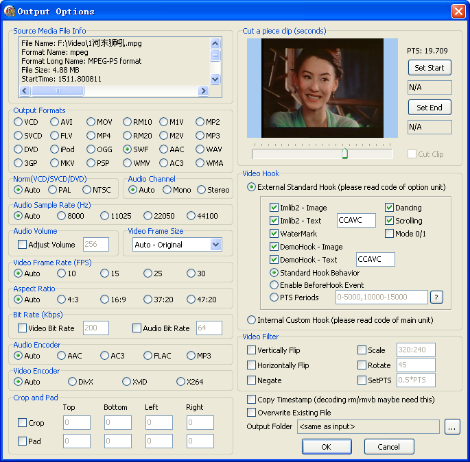Click the clip position slider thumb
Screen dimensions: 470x462
(x=344, y=154)
